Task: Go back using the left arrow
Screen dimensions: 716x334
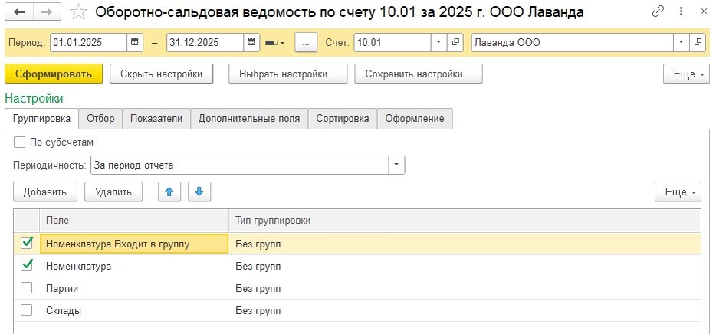Action: [19, 11]
